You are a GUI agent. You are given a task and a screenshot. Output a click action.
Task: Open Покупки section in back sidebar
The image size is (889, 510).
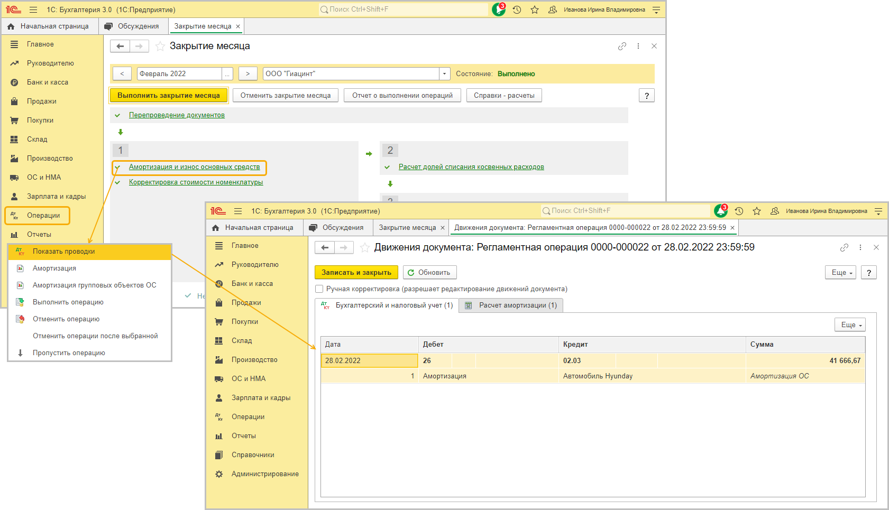pyautogui.click(x=40, y=120)
